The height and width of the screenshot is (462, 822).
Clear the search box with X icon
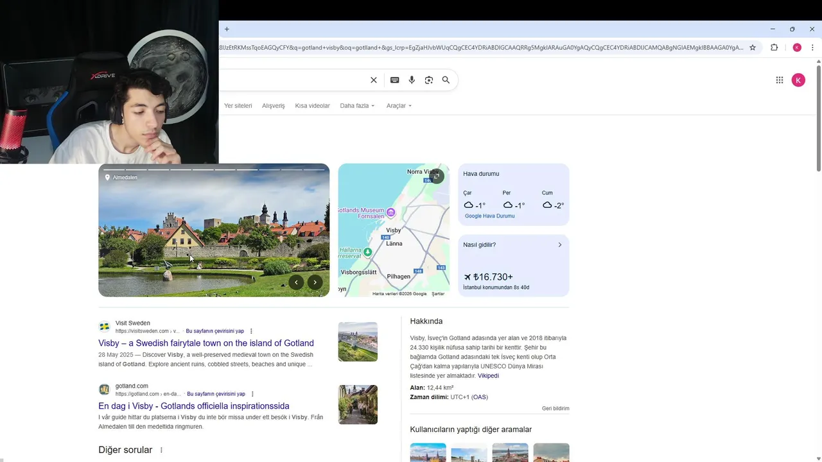pos(374,80)
